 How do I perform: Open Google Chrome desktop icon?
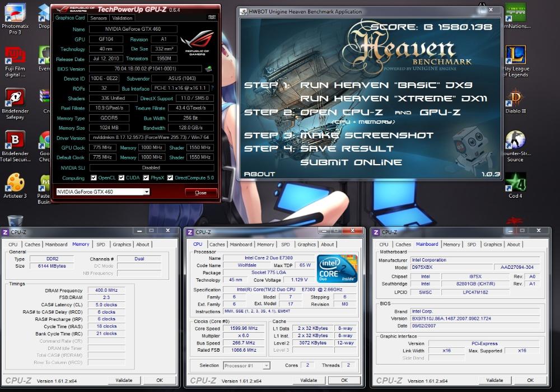pyautogui.click(x=44, y=146)
